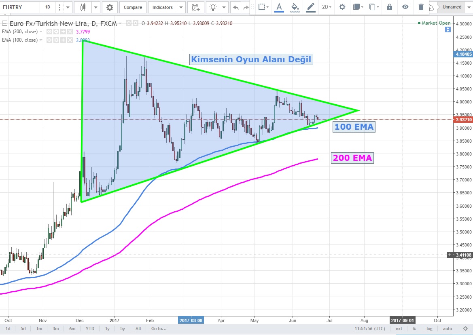
Task: Click the candlestick chart style icon
Action: [83, 7]
